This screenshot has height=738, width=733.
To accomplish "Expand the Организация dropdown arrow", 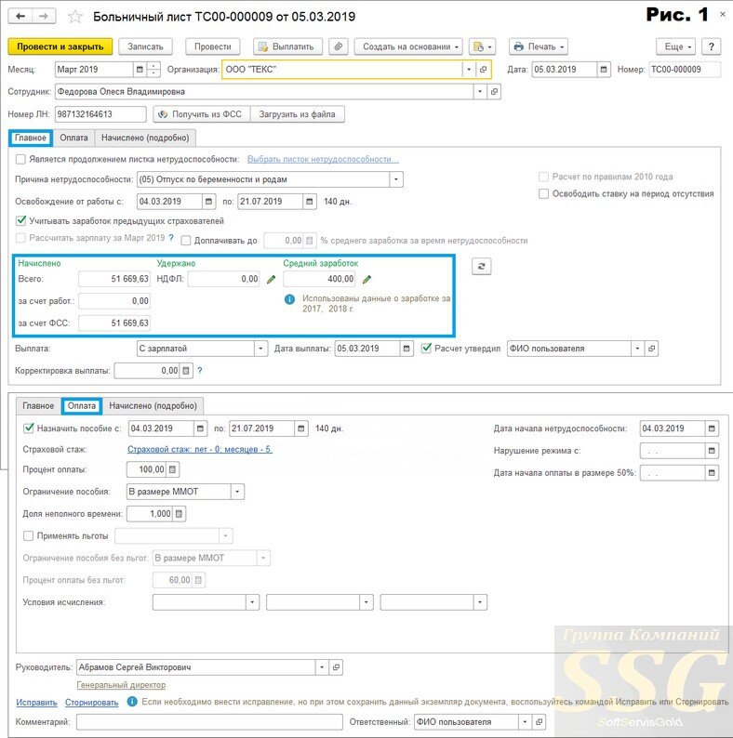I will (469, 69).
